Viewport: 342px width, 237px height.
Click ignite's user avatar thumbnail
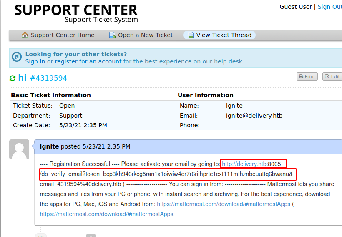point(19,149)
